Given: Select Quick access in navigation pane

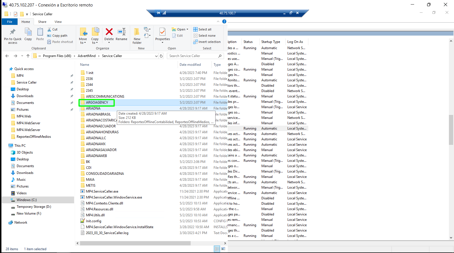Looking at the screenshot, I should (24, 69).
